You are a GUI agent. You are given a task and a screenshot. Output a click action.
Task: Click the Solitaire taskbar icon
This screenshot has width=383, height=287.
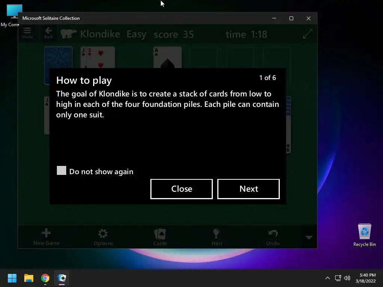point(62,278)
